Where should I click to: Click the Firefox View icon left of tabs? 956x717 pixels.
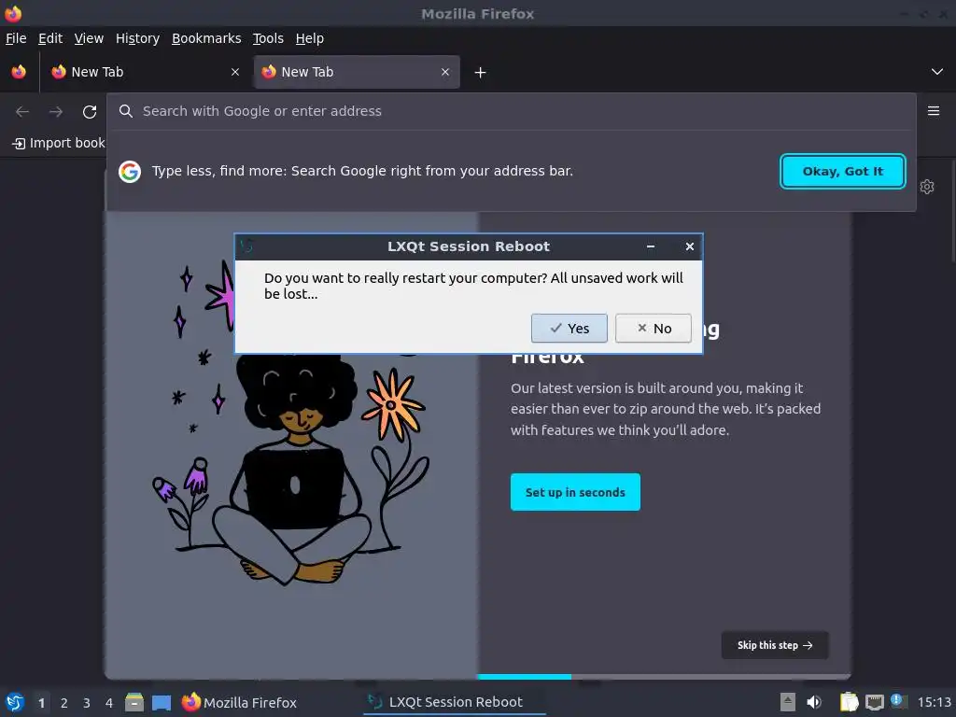(19, 72)
